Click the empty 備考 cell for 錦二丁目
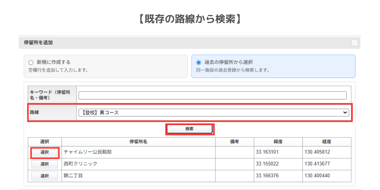 tap(234, 176)
